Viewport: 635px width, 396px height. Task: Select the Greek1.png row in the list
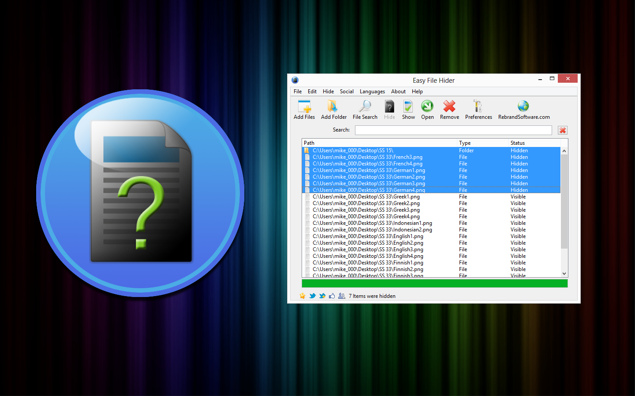(x=366, y=197)
